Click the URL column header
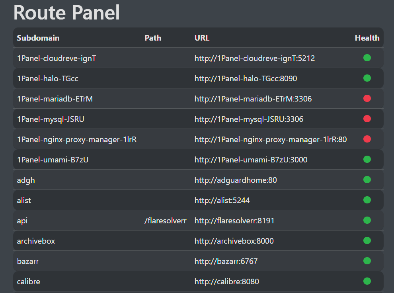Image resolution: width=394 pixels, height=293 pixels. [x=202, y=38]
